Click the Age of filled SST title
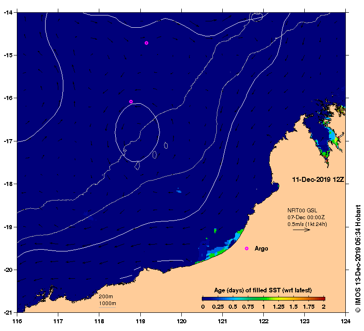Viewport: 364px width, 331px height. 263,290
